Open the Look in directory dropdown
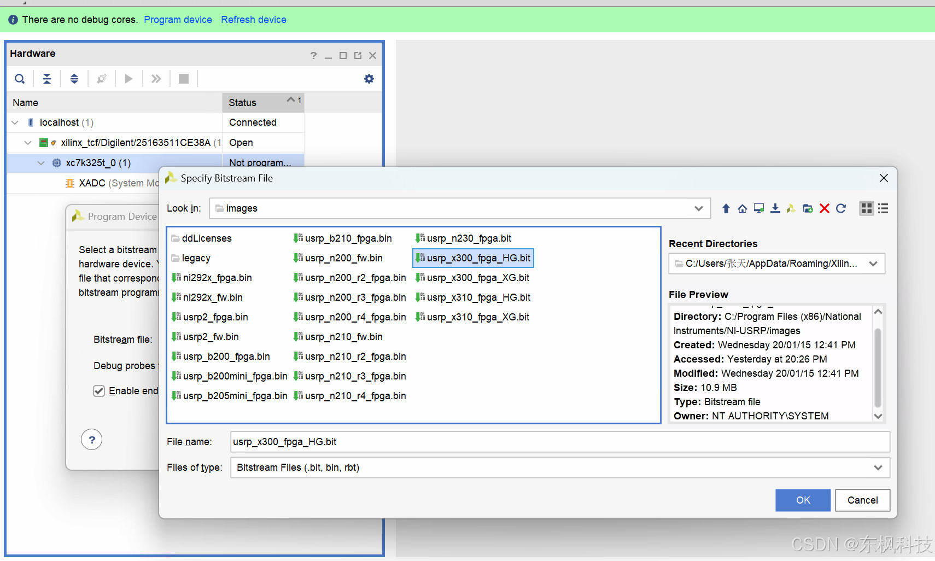Image resolution: width=935 pixels, height=561 pixels. (699, 208)
